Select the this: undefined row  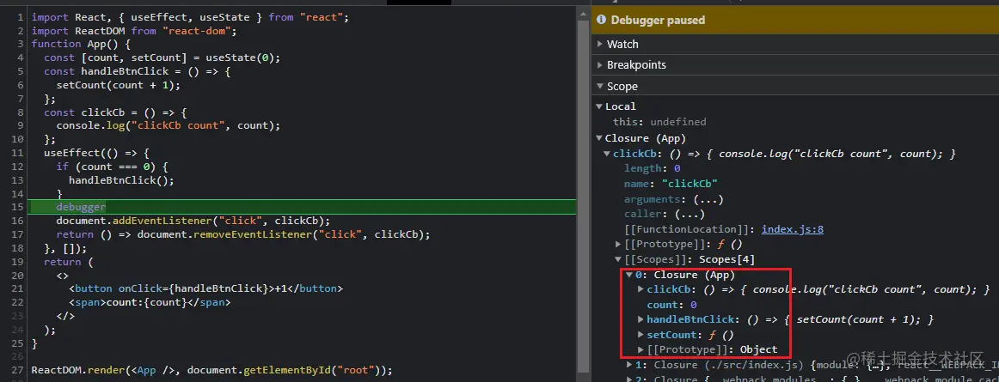659,122
